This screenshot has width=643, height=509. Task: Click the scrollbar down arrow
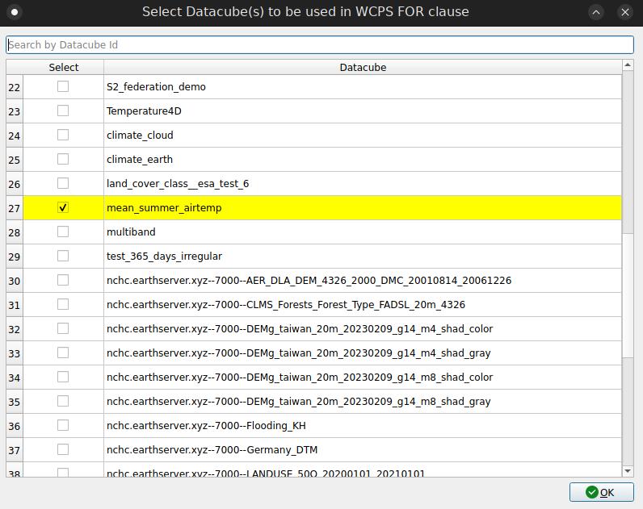pyautogui.click(x=628, y=471)
